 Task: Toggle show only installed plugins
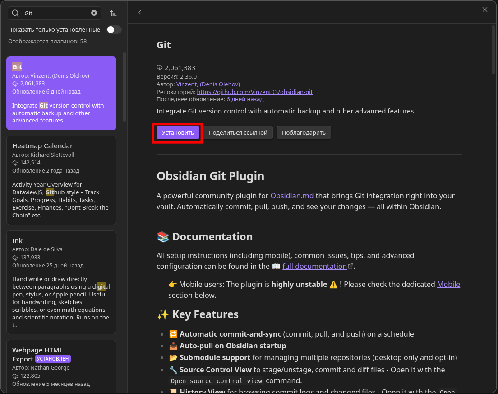[114, 30]
